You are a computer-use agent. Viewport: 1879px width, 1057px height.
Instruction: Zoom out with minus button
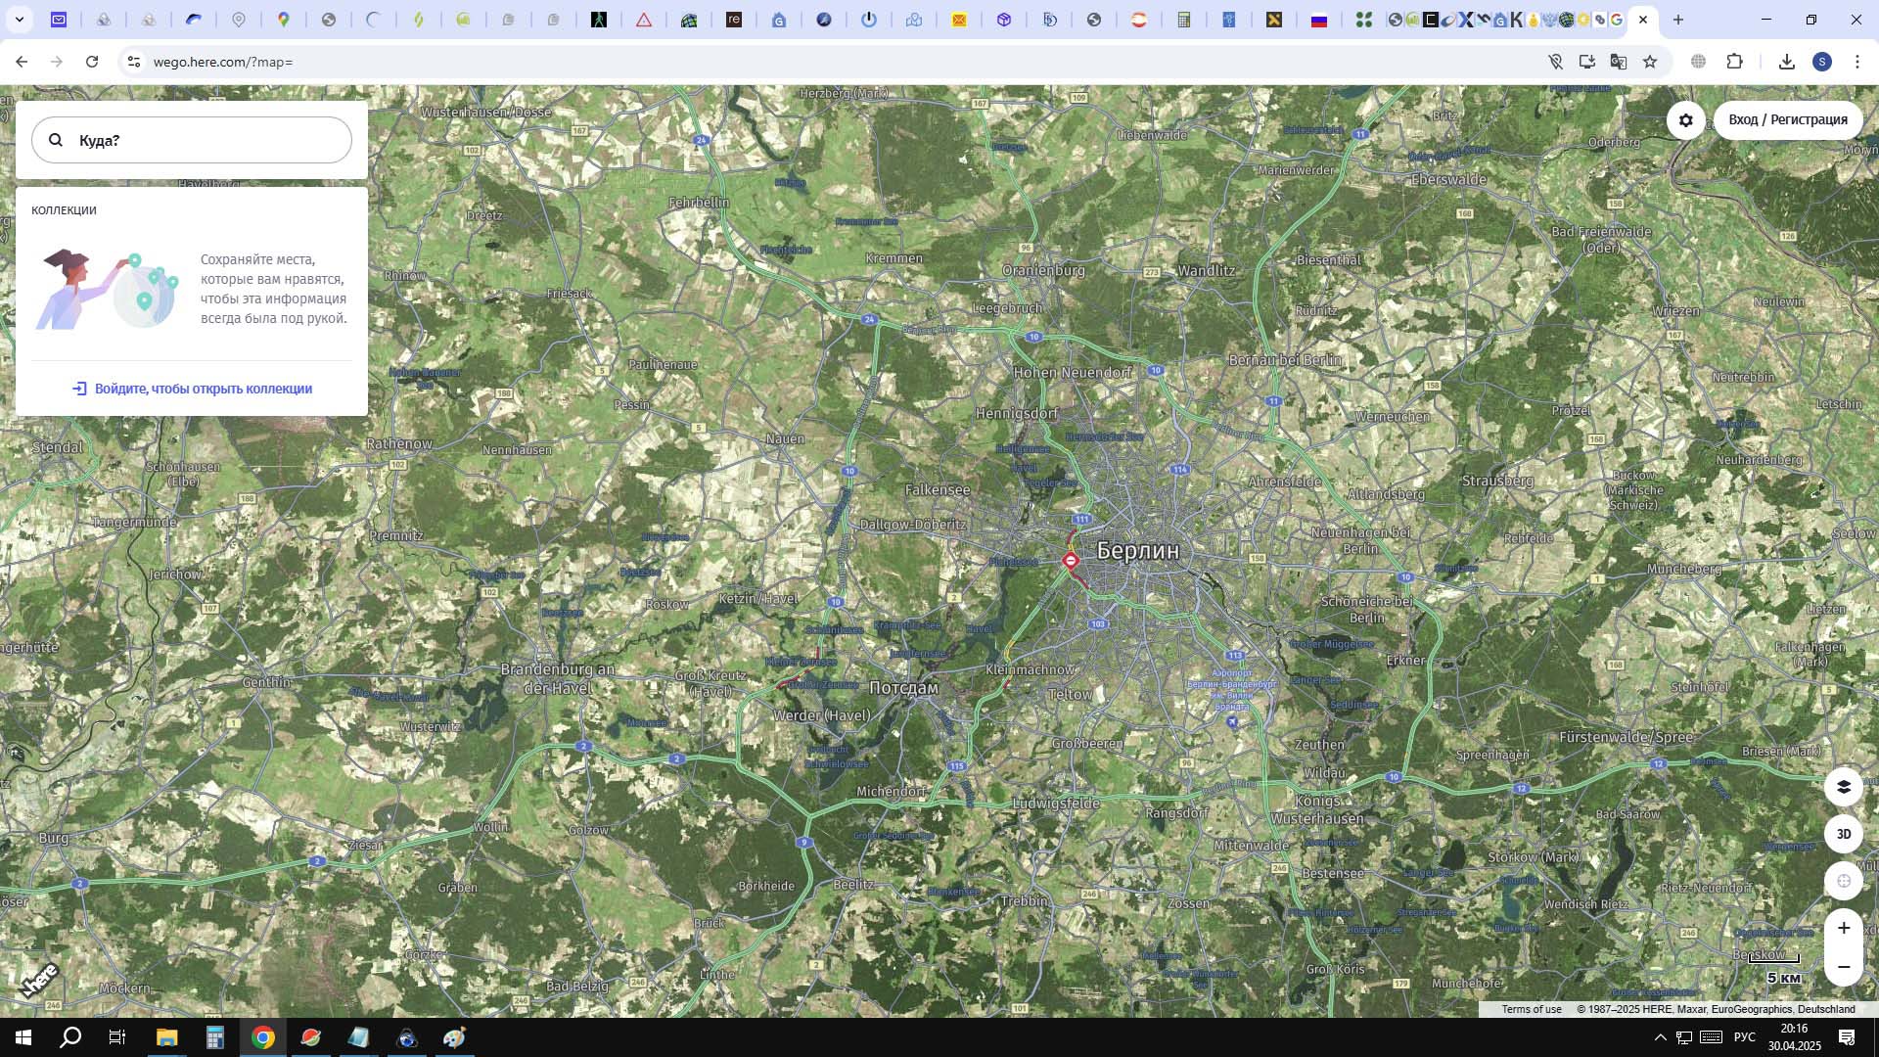[1843, 967]
